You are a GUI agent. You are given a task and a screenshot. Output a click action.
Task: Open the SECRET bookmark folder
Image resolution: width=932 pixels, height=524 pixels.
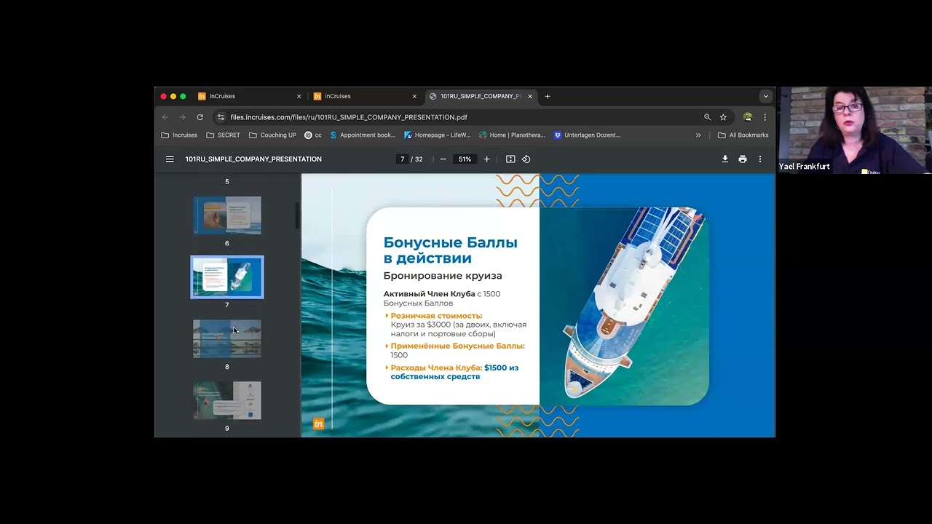click(x=223, y=135)
